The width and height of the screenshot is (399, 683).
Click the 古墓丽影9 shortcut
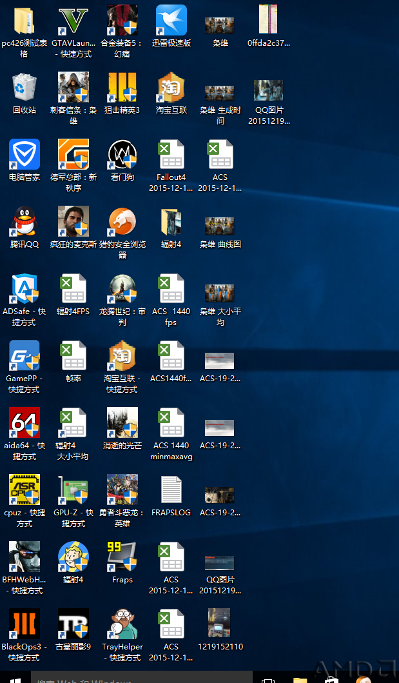point(73,624)
